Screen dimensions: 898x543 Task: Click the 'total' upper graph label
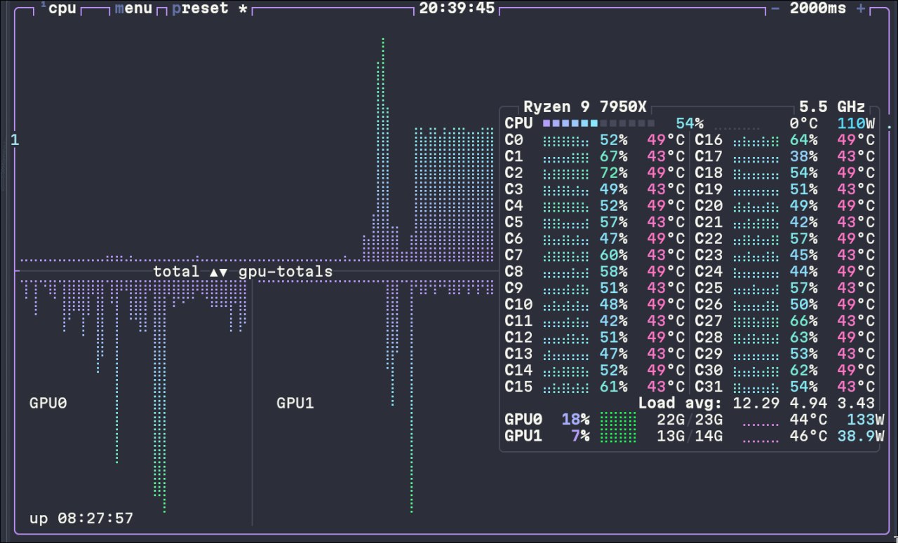176,271
